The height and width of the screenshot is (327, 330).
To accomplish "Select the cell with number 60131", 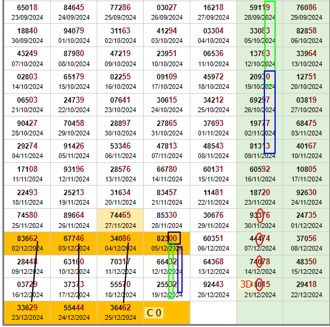I will [213, 174].
